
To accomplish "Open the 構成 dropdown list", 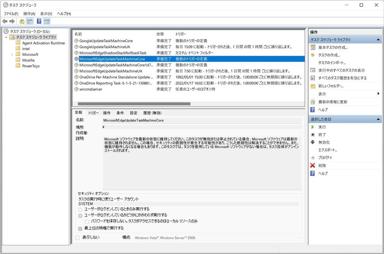I will point(217,238).
